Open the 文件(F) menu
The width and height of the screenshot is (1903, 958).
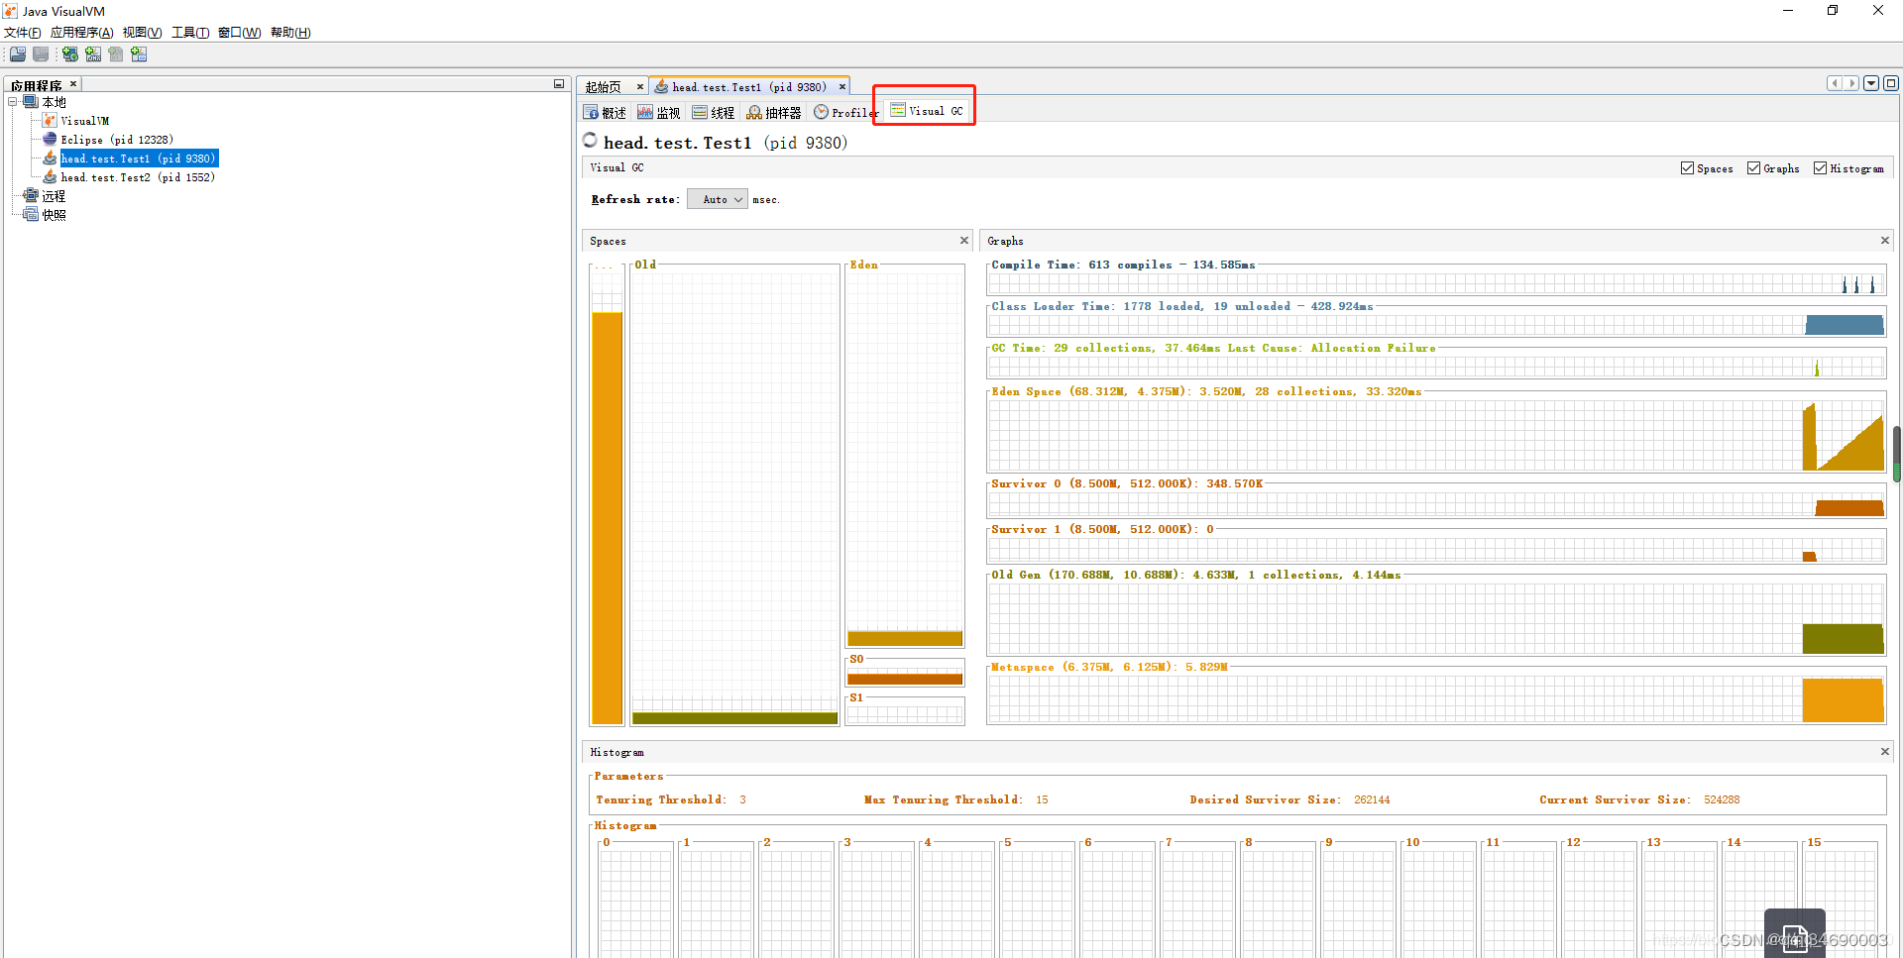tap(23, 33)
